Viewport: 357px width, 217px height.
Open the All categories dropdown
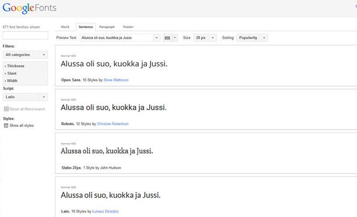(25, 55)
